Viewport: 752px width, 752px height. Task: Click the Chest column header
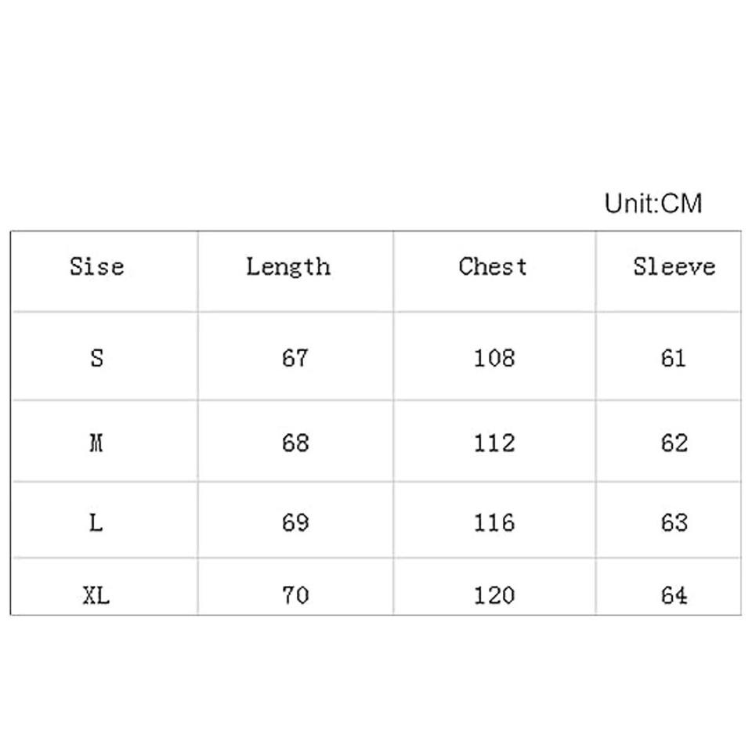tap(493, 266)
